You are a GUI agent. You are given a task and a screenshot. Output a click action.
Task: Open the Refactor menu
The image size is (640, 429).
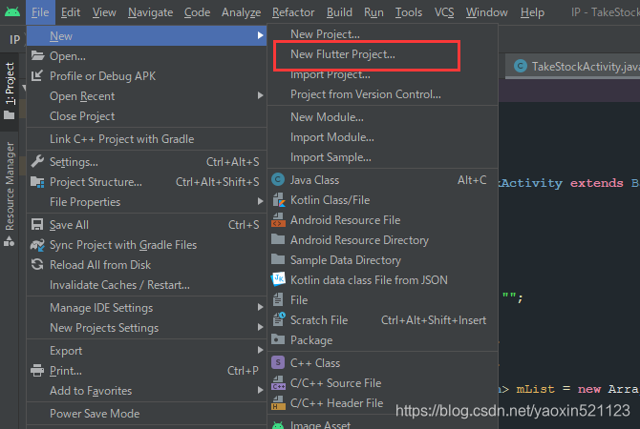coord(293,12)
